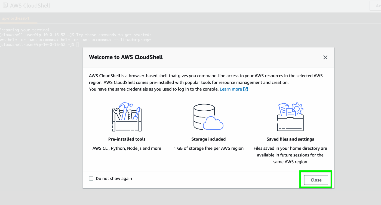Image resolution: width=381 pixels, height=205 pixels.
Task: Click the AWS CloudShell header title
Action: [30, 5]
